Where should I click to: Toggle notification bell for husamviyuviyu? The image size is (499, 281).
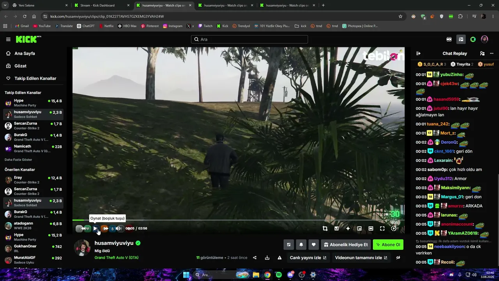(301, 245)
